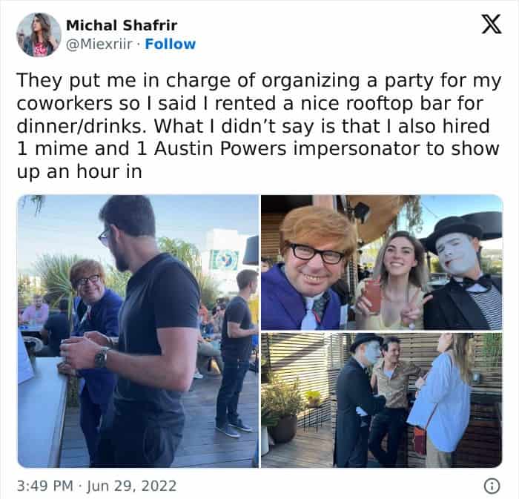519x499 pixels.
Task: Click the X logo icon
Action: pos(492,24)
